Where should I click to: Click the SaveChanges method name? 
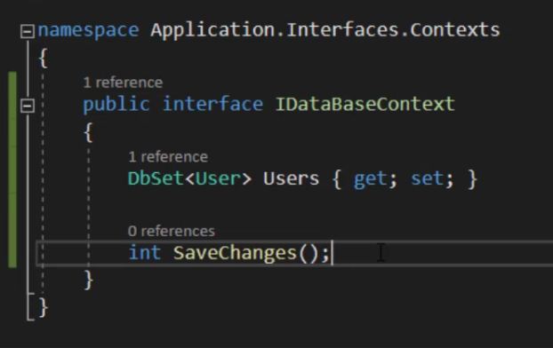click(235, 253)
